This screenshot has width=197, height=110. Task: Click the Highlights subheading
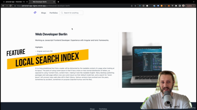point(39,47)
